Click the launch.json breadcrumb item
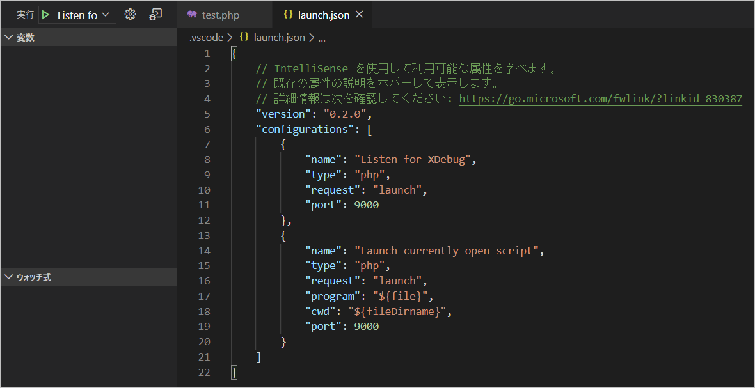755x388 pixels. click(279, 37)
